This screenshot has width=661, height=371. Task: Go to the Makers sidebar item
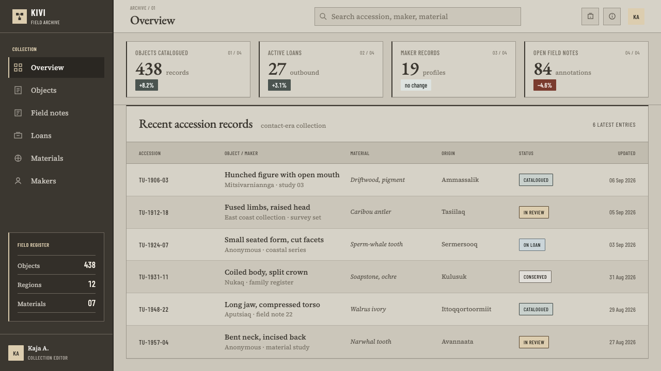coord(56,181)
